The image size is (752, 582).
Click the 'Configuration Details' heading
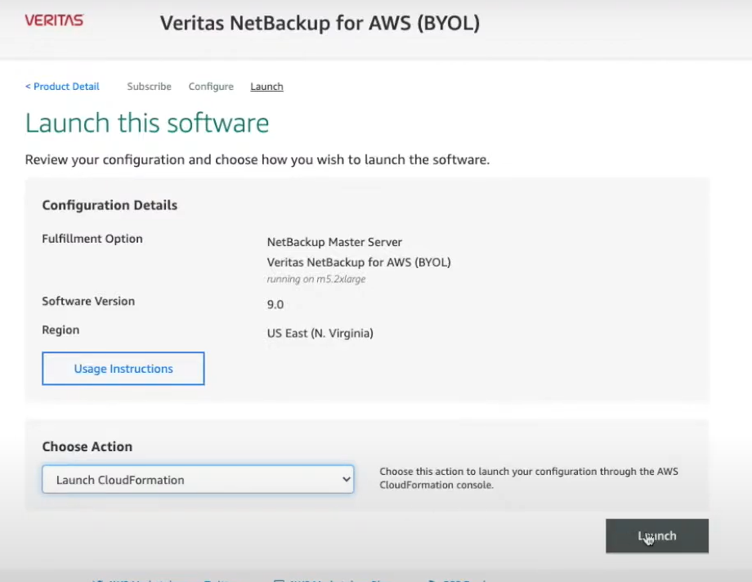tap(110, 205)
